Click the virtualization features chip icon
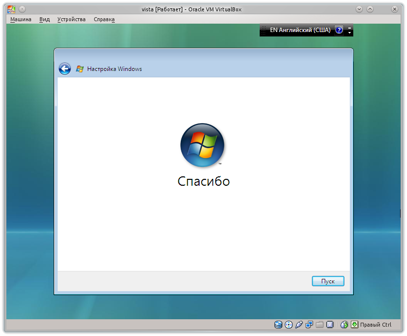This screenshot has width=407, height=336. 330,325
